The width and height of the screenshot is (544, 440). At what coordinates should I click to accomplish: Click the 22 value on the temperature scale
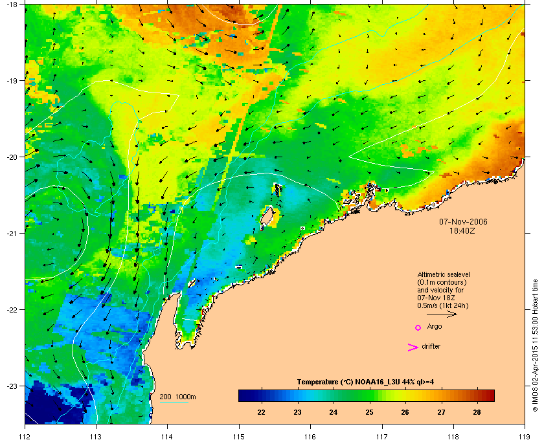261,412
